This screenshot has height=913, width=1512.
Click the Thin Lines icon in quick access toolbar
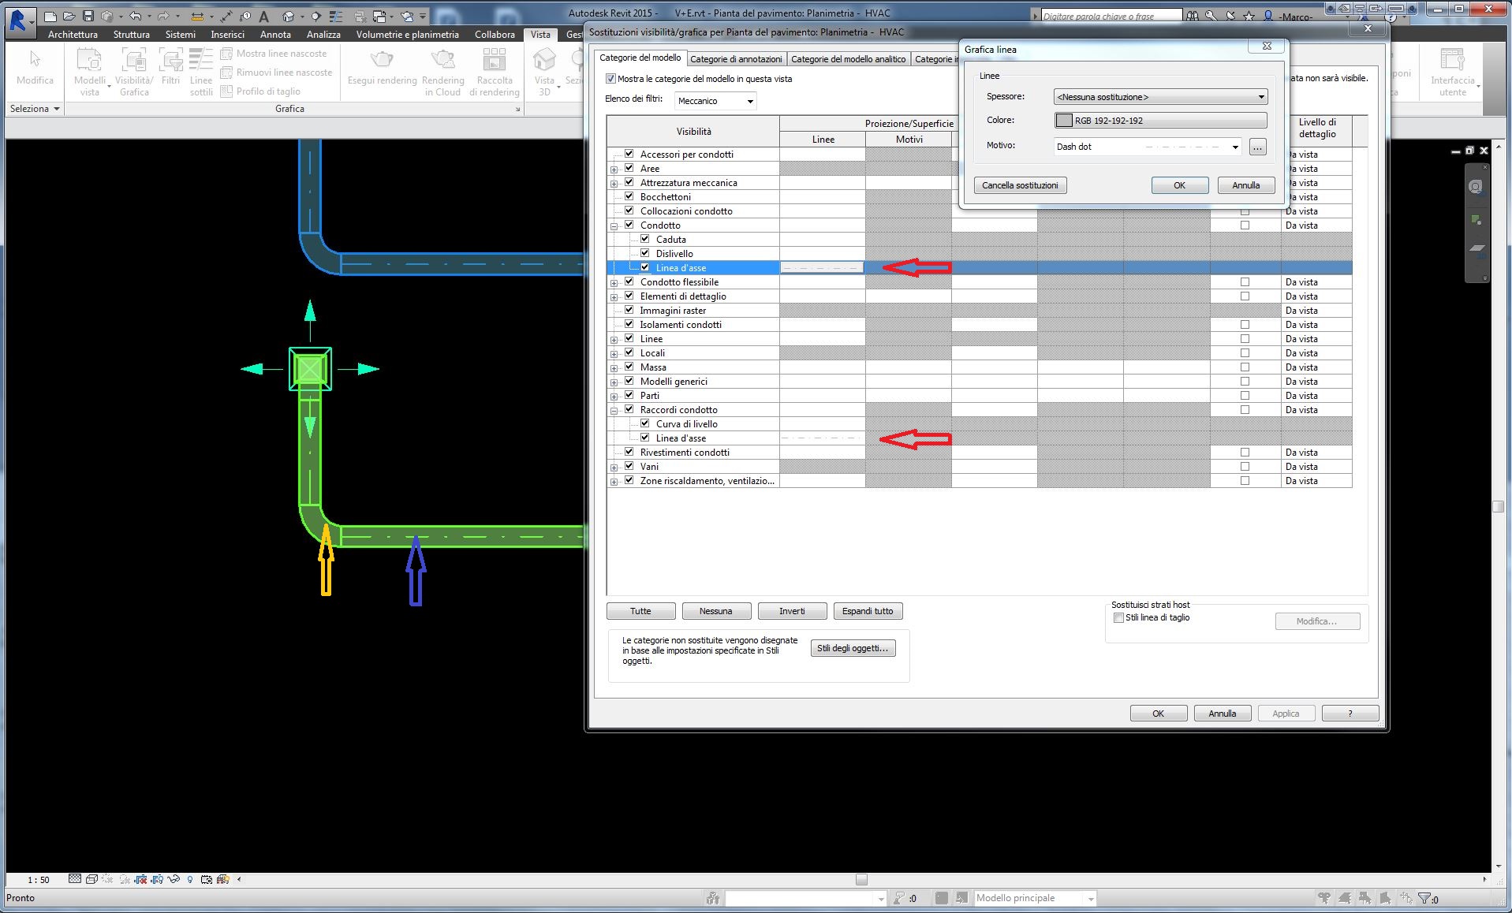click(x=335, y=17)
